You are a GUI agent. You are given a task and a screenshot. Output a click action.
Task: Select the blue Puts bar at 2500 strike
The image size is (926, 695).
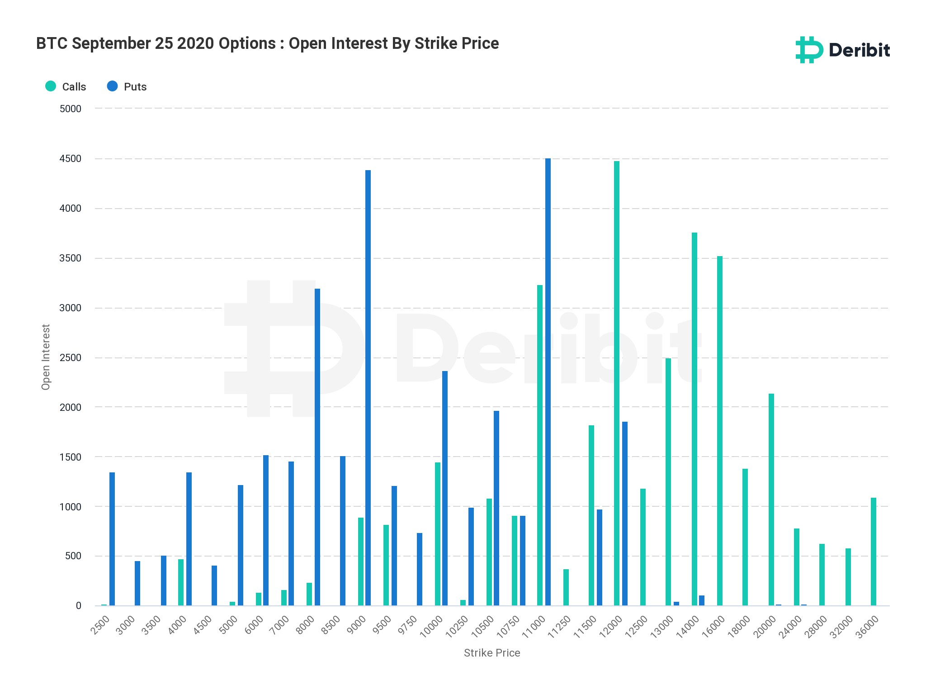coord(112,539)
